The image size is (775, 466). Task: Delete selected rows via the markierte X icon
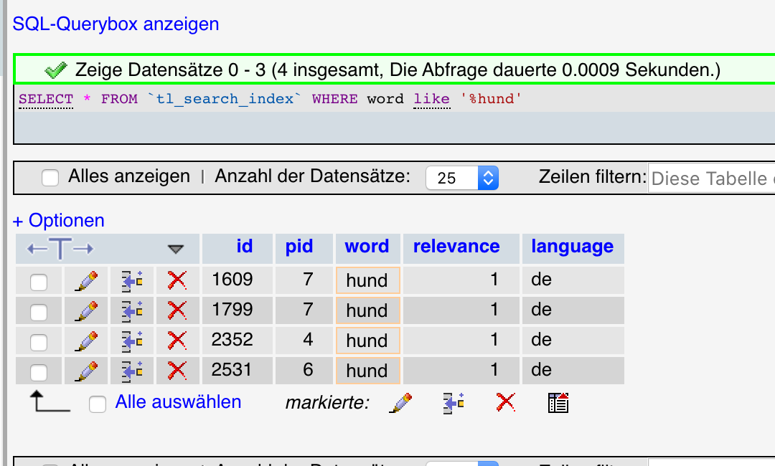(504, 401)
